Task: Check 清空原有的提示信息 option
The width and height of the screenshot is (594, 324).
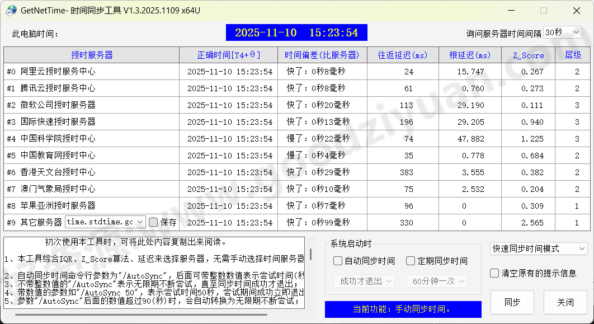Action: tap(494, 273)
